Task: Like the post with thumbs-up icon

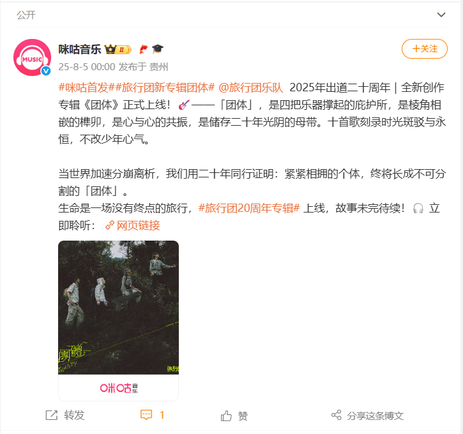Action: pos(226,415)
